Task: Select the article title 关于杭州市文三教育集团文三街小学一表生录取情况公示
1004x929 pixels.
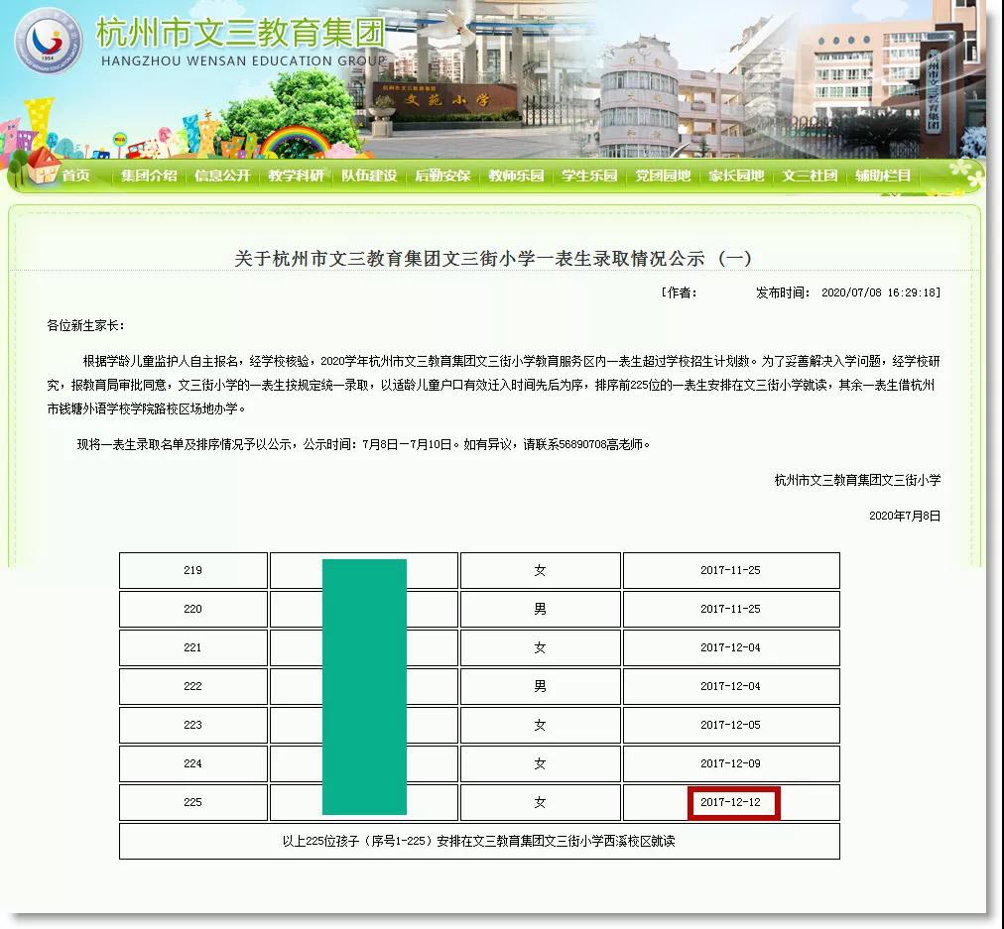Action: point(492,259)
